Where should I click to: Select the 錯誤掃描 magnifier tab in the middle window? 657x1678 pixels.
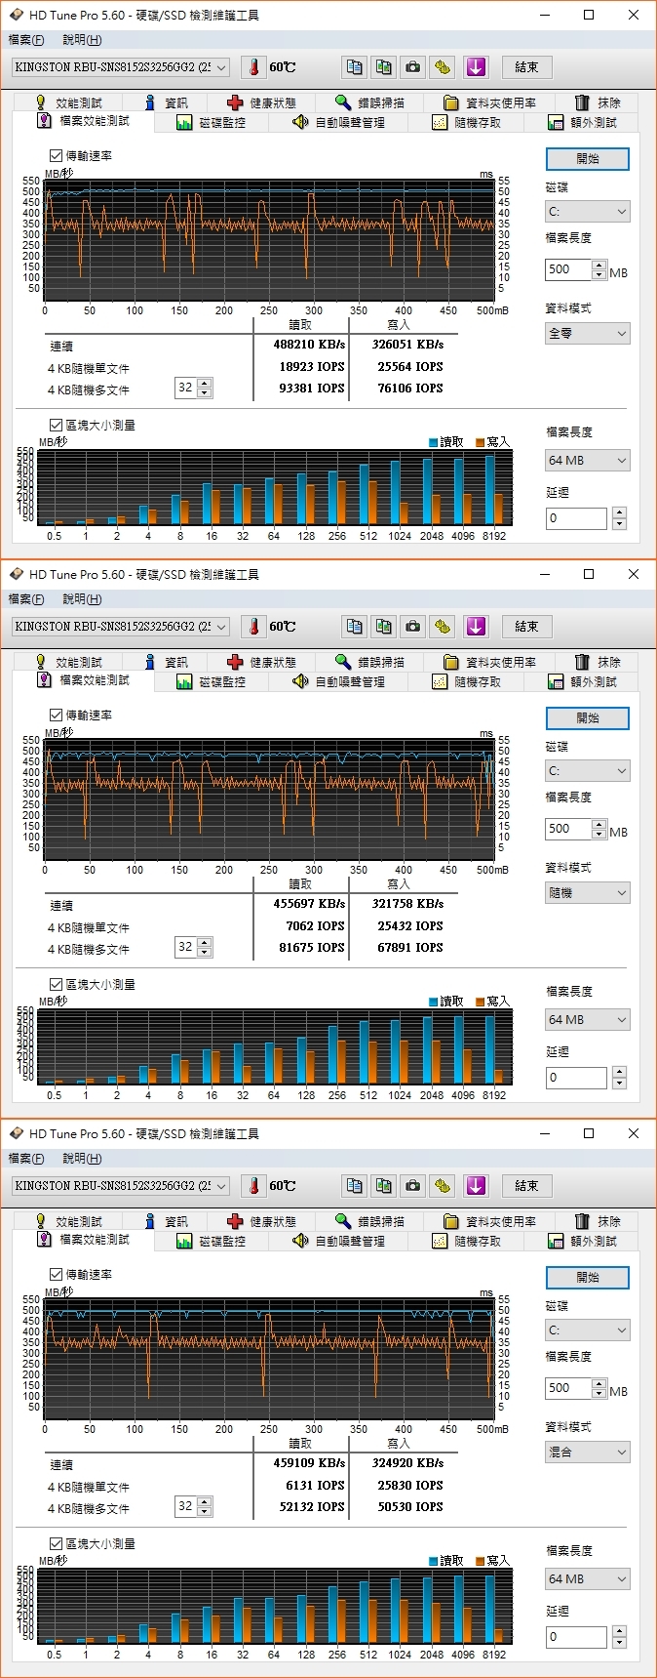tap(369, 662)
